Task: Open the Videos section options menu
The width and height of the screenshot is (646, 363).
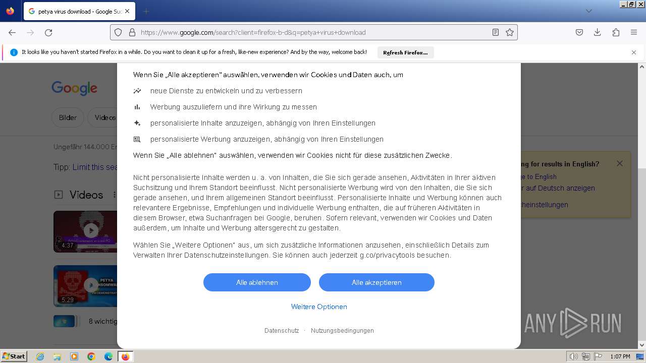Action: (115, 195)
